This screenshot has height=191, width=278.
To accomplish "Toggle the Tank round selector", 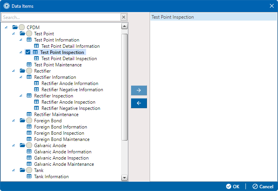I will (x=29, y=170).
